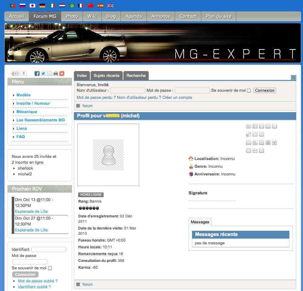Select the Russian flag language icon
Screen dimensions: 303x291
click(x=23, y=6)
